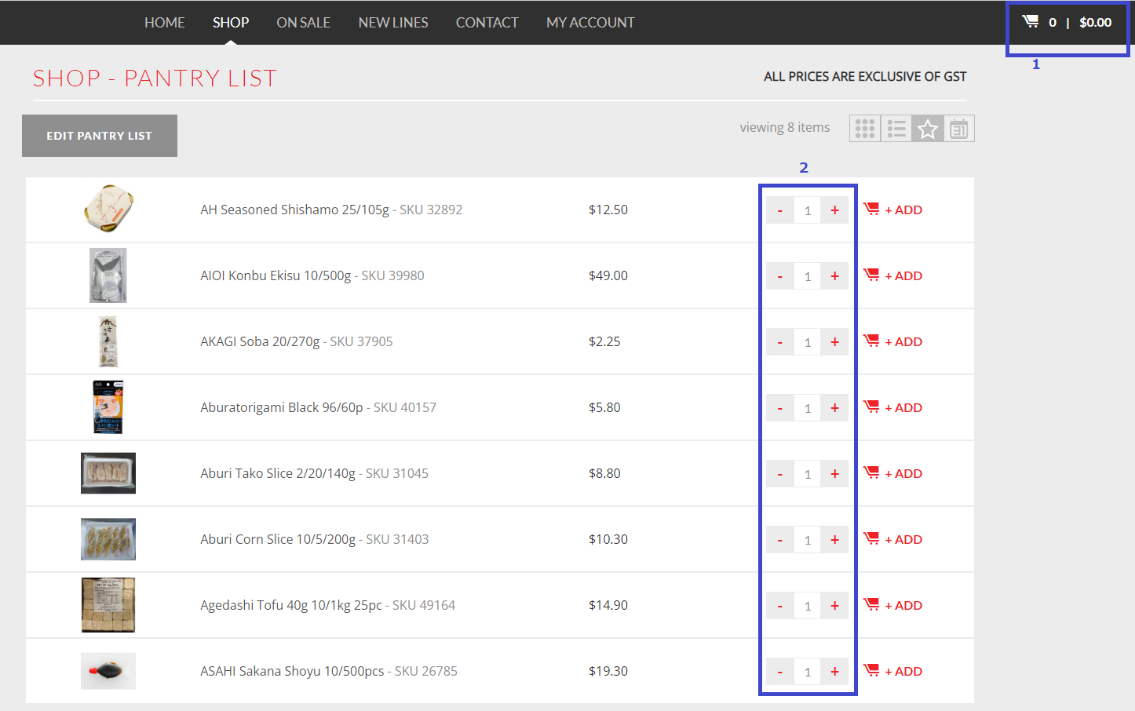This screenshot has height=711, width=1135.
Task: Switch to list view icon
Action: click(896, 129)
